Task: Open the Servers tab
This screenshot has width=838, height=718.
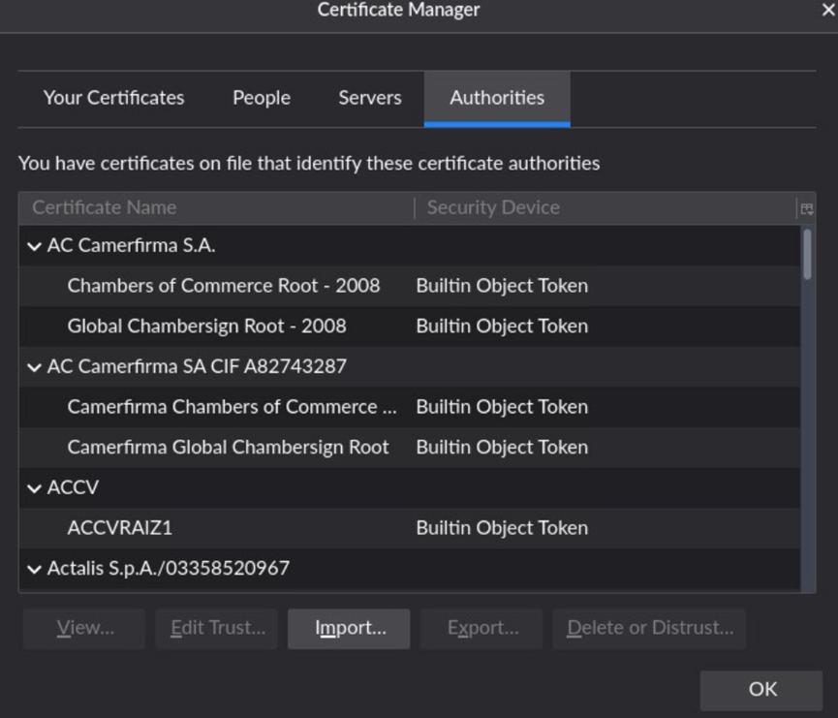Action: point(370,99)
